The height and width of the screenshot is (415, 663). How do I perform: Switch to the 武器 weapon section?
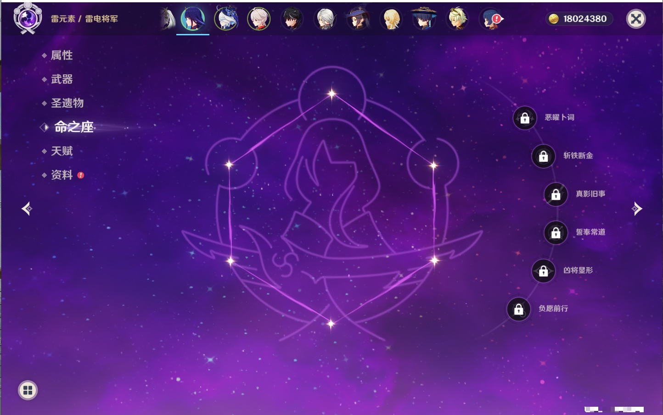(62, 79)
